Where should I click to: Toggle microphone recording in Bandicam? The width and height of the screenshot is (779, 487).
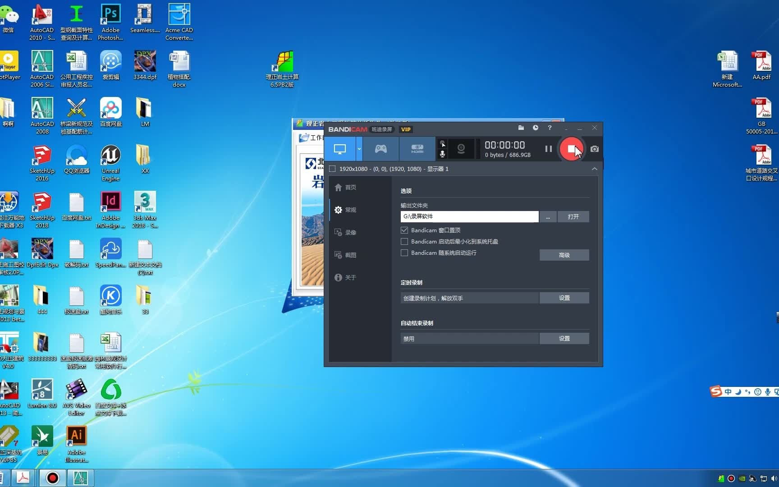[443, 154]
